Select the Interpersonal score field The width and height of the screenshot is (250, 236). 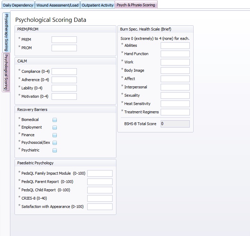pos(175,87)
